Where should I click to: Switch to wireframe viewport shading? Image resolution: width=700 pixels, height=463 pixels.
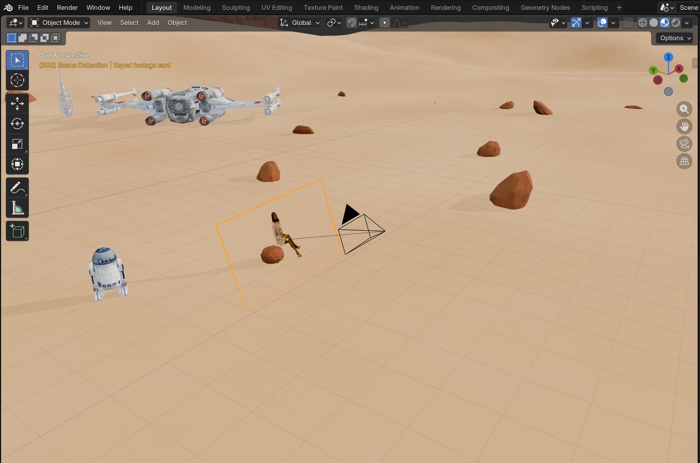[643, 22]
